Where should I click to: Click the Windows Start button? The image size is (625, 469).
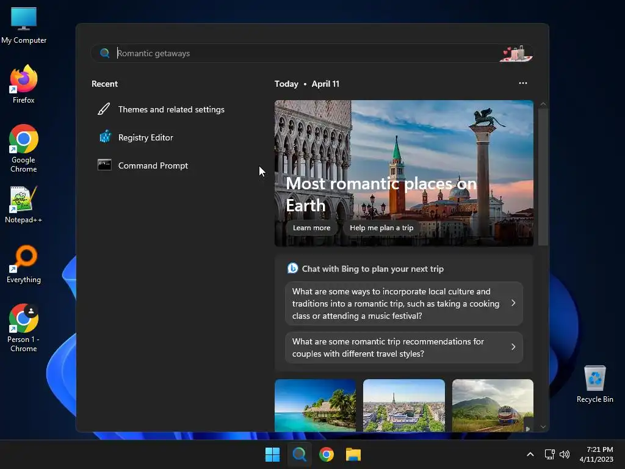(273, 454)
